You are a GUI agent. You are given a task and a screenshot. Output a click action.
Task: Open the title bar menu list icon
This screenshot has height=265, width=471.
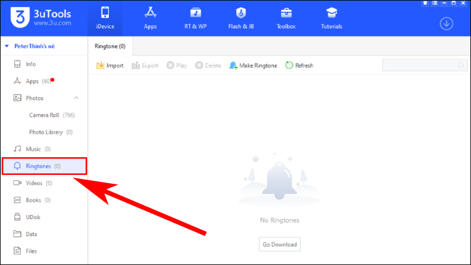click(x=434, y=3)
